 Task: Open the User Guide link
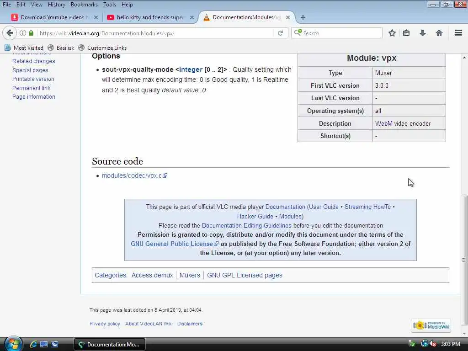(x=324, y=207)
